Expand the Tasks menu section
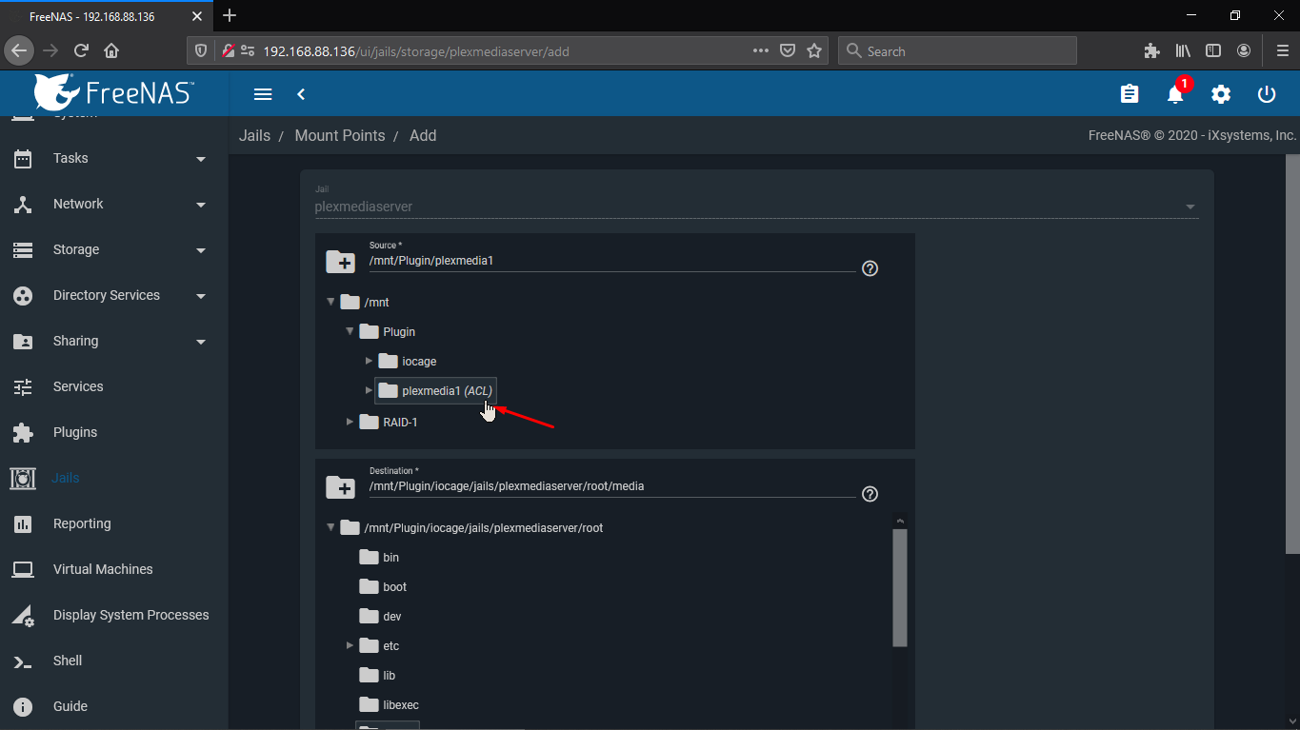This screenshot has height=730, width=1300. 201,159
